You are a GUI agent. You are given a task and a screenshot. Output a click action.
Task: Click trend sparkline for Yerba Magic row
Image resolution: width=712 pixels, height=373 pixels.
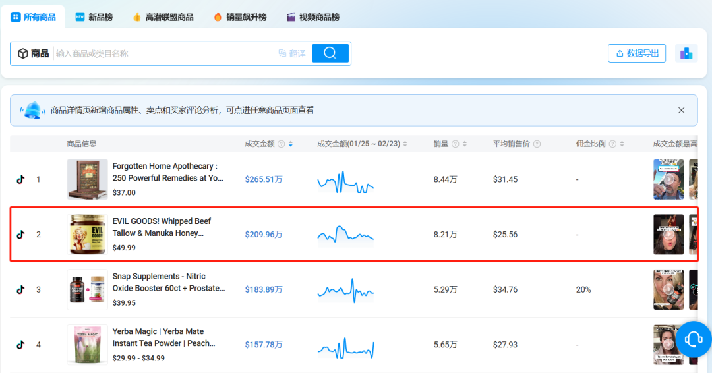345,348
